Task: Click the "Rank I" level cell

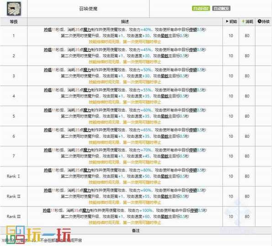Action: click(13, 176)
